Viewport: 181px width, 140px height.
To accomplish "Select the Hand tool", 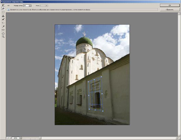I will coord(3,33).
